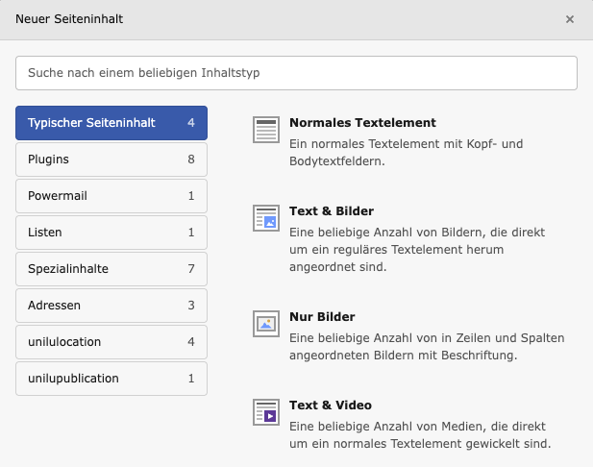
Task: Select the Nur Bilder title
Action: point(322,317)
